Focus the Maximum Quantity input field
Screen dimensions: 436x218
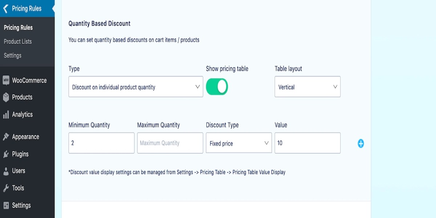(170, 143)
